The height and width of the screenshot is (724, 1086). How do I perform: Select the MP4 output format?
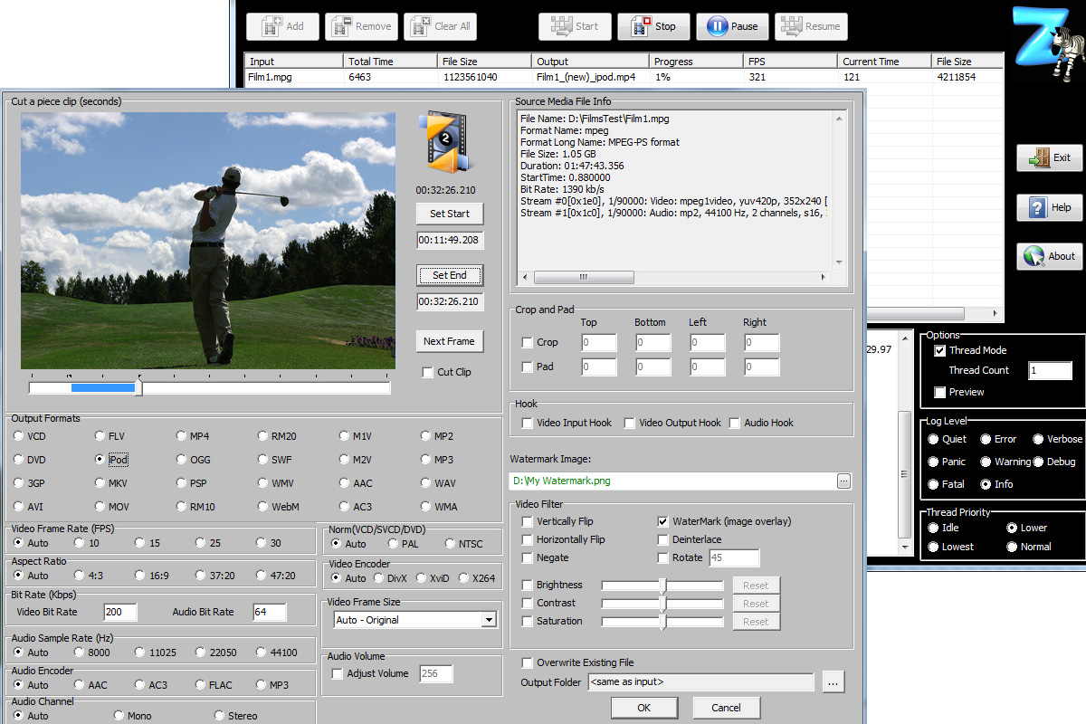[182, 436]
